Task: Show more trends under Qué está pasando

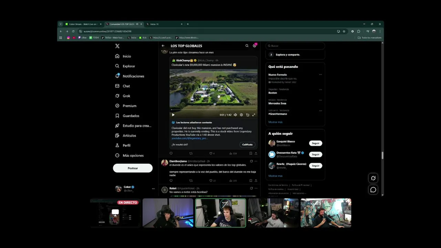Action: tap(275, 122)
